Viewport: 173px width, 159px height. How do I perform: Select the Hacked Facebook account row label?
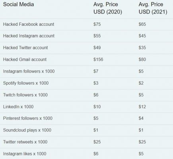coord(29,24)
